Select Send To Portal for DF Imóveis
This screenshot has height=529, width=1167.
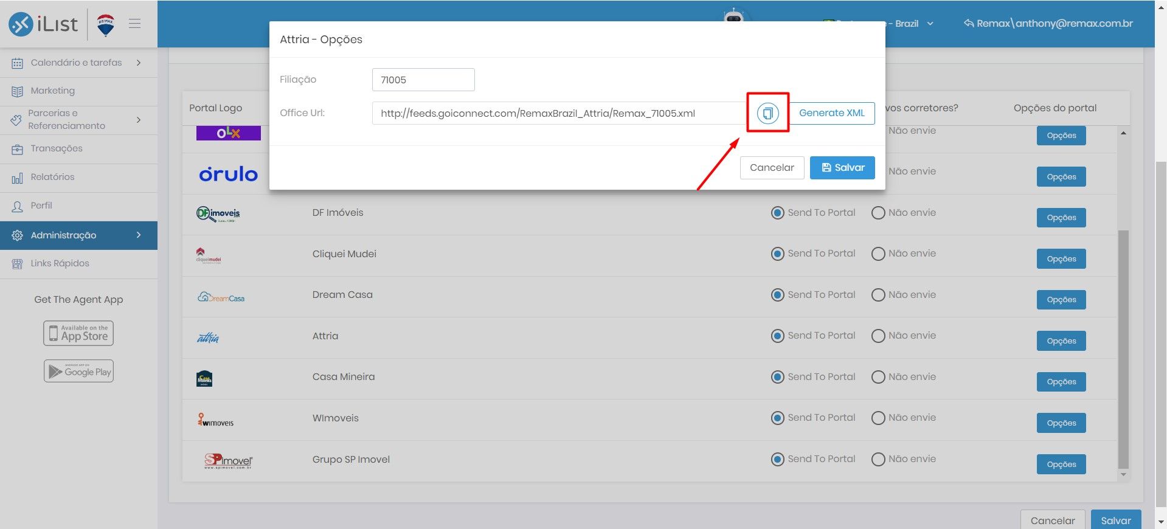click(777, 213)
